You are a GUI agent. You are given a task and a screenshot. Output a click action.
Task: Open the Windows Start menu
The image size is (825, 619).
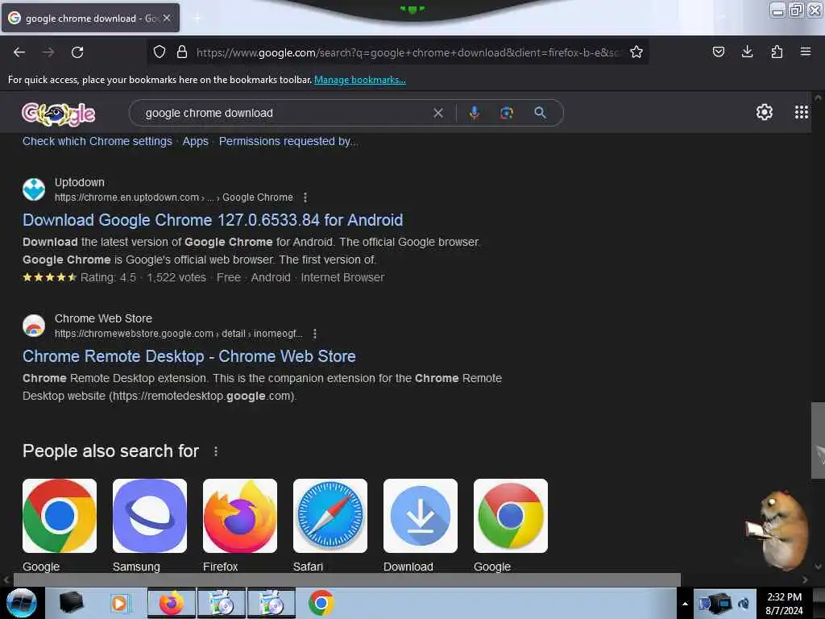[x=22, y=603]
